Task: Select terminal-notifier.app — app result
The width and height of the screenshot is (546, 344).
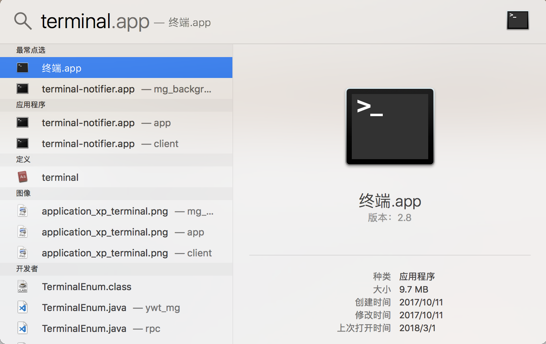Action: pos(117,123)
